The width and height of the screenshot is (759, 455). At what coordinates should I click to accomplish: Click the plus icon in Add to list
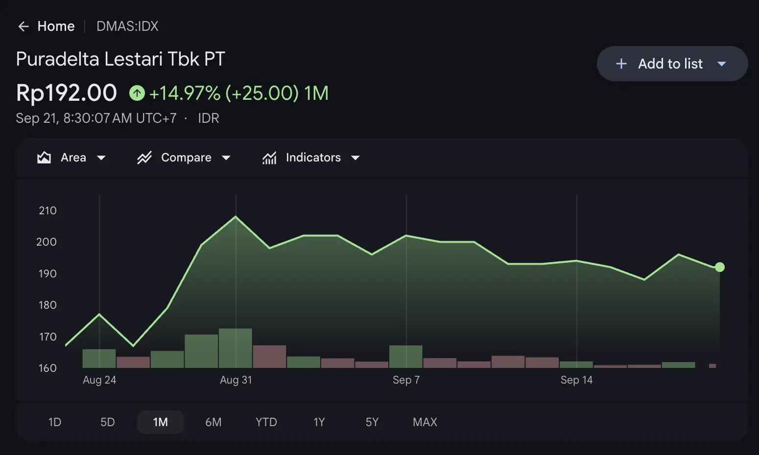tap(621, 64)
